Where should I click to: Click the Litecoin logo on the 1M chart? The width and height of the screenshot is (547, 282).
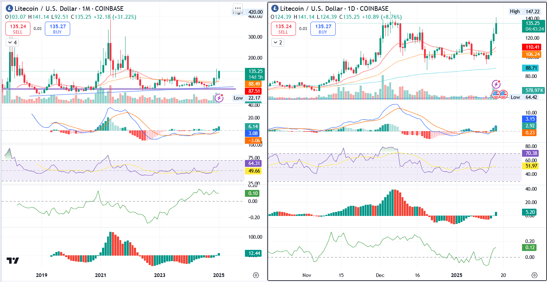tap(9, 9)
